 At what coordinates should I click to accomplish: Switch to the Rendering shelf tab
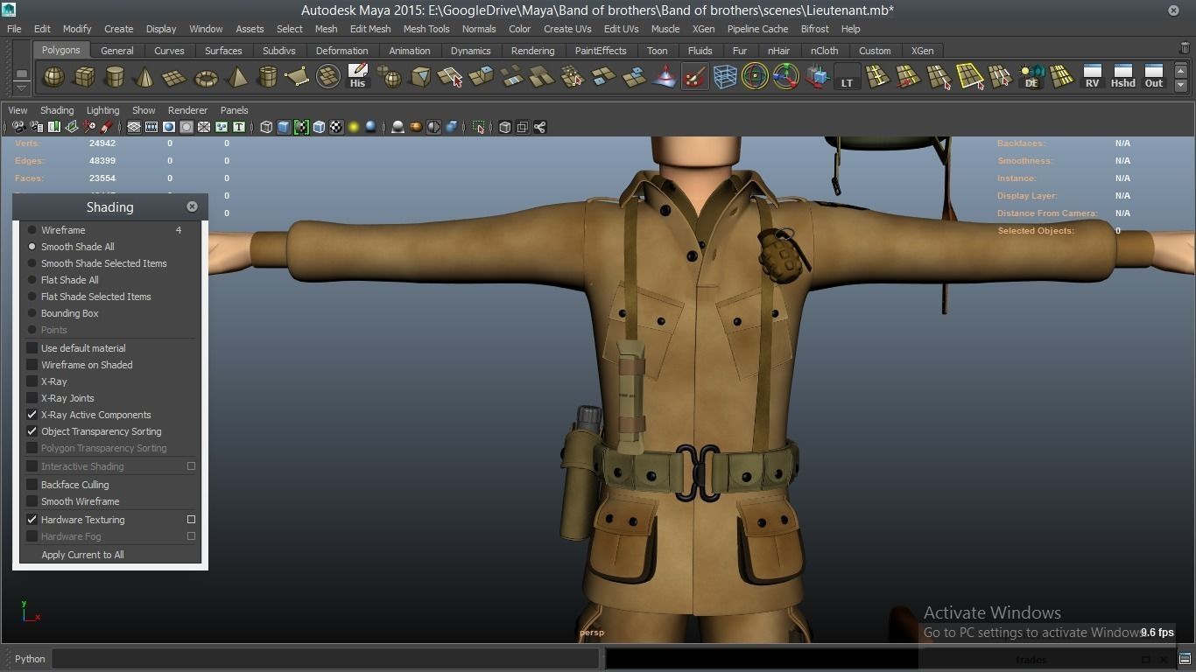[532, 51]
